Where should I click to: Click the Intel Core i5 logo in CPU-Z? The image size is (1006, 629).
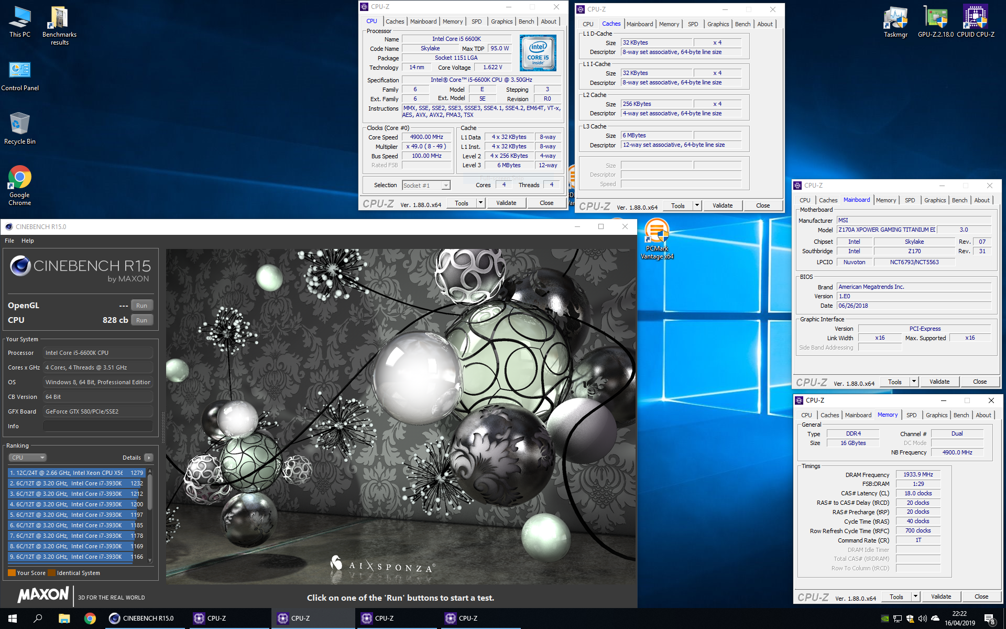pos(538,53)
